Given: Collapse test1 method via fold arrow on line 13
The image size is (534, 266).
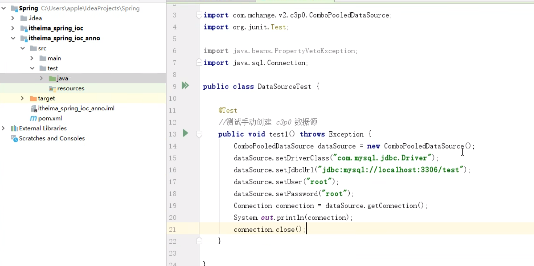Looking at the screenshot, I should click(x=199, y=134).
